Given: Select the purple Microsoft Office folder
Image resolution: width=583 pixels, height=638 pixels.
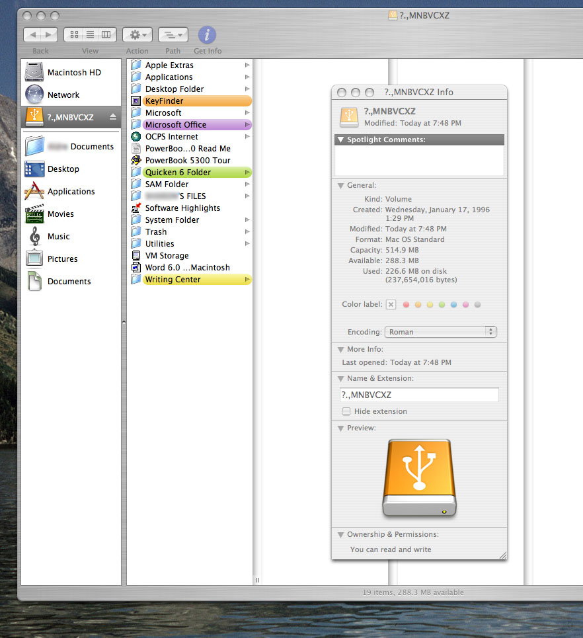Looking at the screenshot, I should (191, 124).
